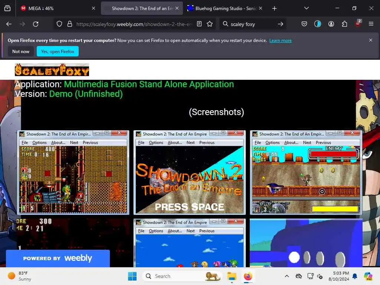Click the address bar URL field

point(134,24)
